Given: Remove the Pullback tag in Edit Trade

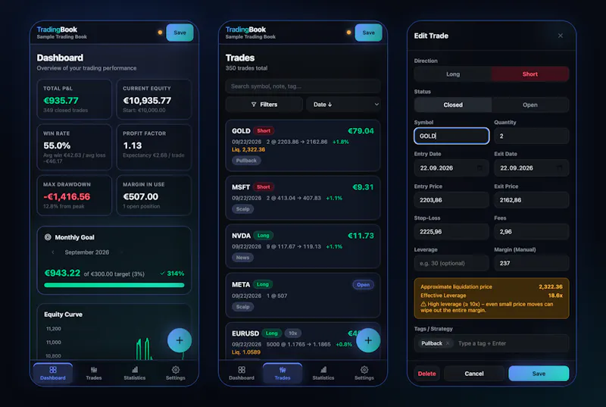Looking at the screenshot, I should 448,343.
